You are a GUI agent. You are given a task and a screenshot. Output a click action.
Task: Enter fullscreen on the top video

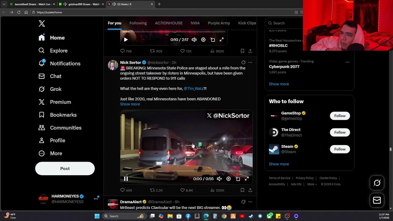click(x=222, y=40)
